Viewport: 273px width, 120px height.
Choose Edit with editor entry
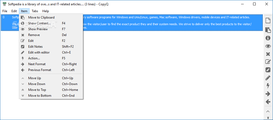[x=51, y=52]
